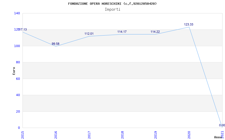Click the 0 y-axis tick label
The width and height of the screenshot is (225, 140).
click(19, 128)
